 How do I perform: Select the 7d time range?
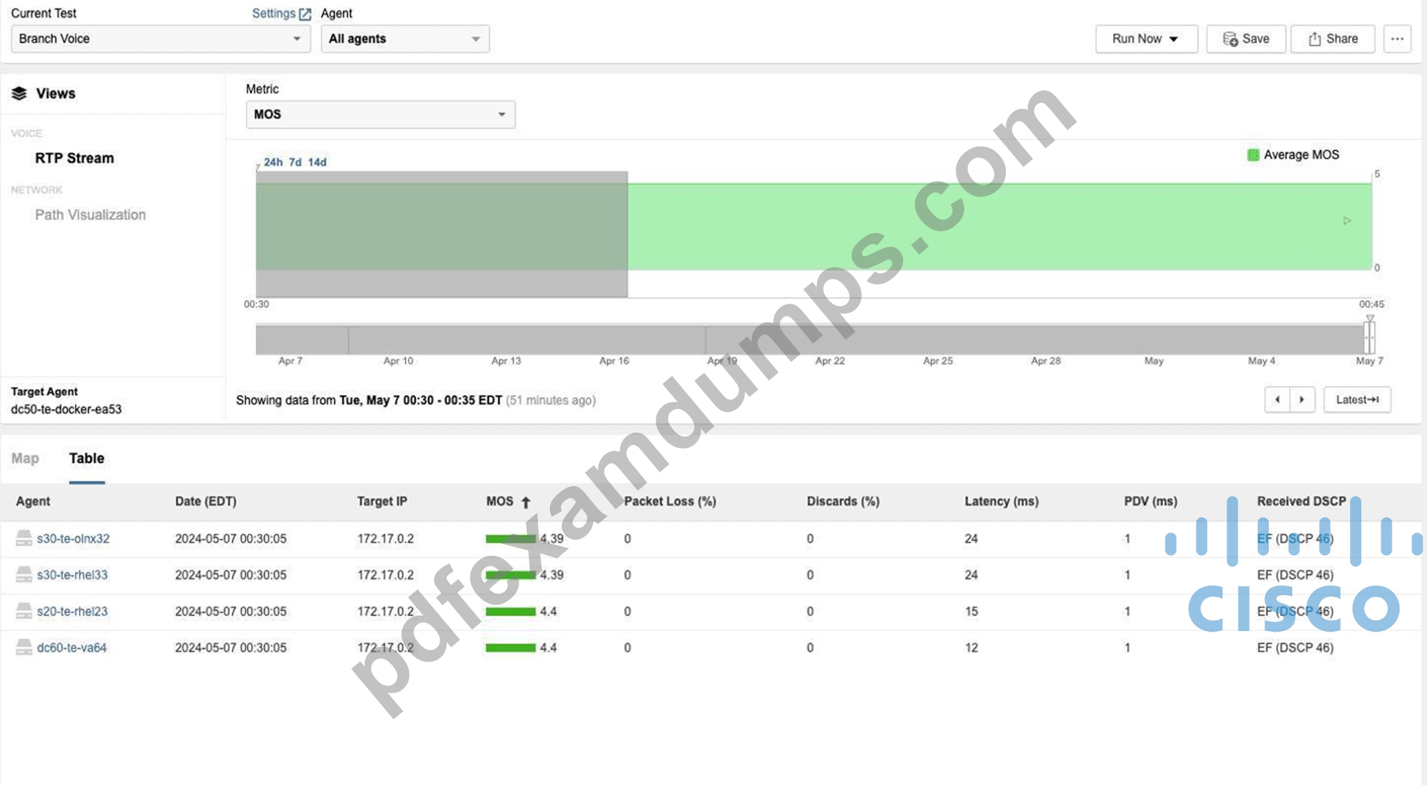tap(295, 162)
